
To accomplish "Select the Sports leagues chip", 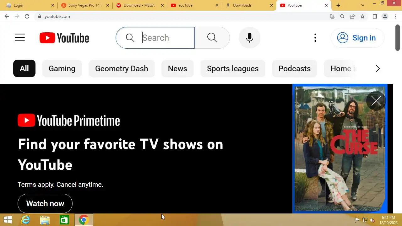I will pyautogui.click(x=233, y=68).
